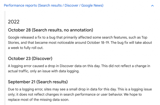This screenshot has height=105, width=160.
Task: Collapse the Performance reports section chevron
Action: tap(152, 5)
